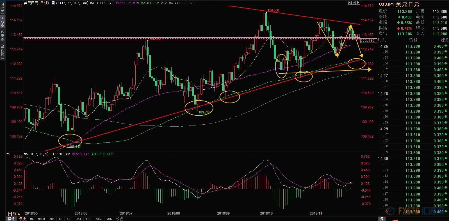Apply the KD indicator
The image size is (449, 221).
coord(60,219)
